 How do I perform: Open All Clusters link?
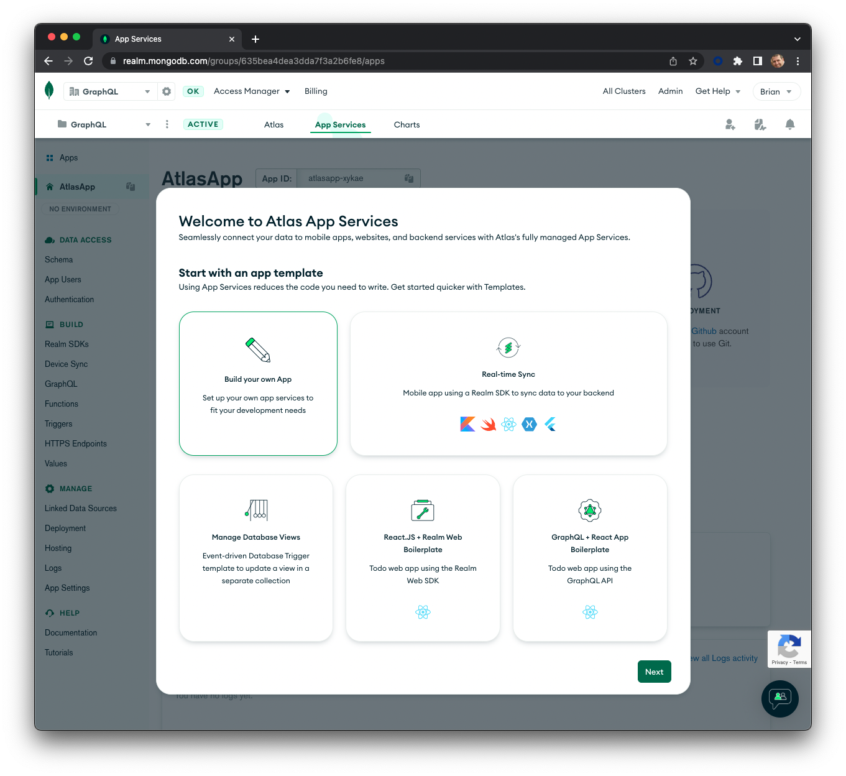pyautogui.click(x=624, y=91)
